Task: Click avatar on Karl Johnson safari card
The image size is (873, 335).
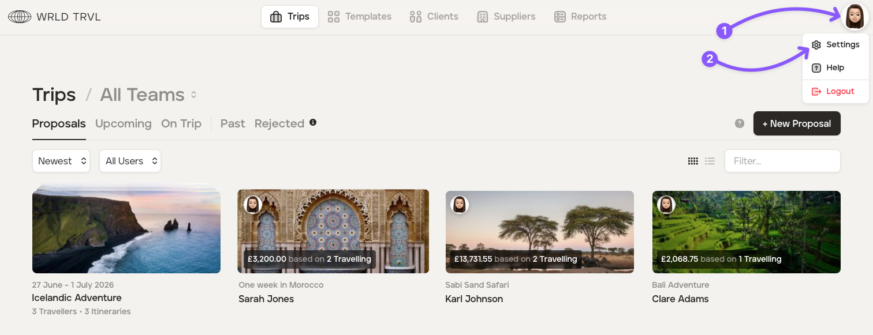Action: [x=460, y=204]
